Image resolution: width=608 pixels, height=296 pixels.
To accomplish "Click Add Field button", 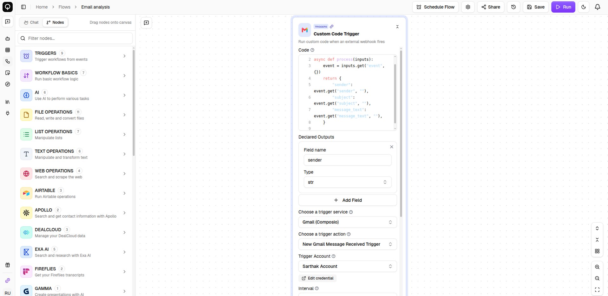I will coord(348,200).
